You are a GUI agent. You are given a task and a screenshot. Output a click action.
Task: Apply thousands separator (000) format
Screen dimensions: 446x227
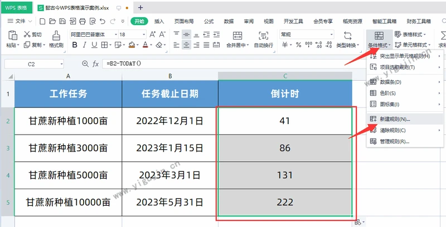tap(309, 45)
